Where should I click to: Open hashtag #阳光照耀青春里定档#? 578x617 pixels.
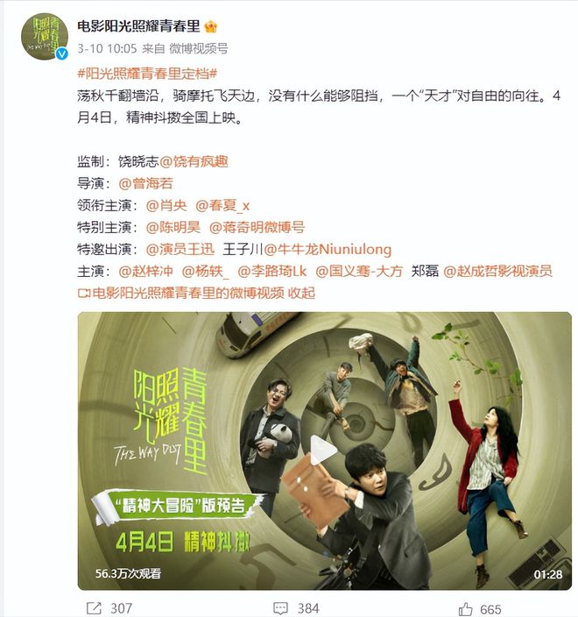tap(147, 74)
